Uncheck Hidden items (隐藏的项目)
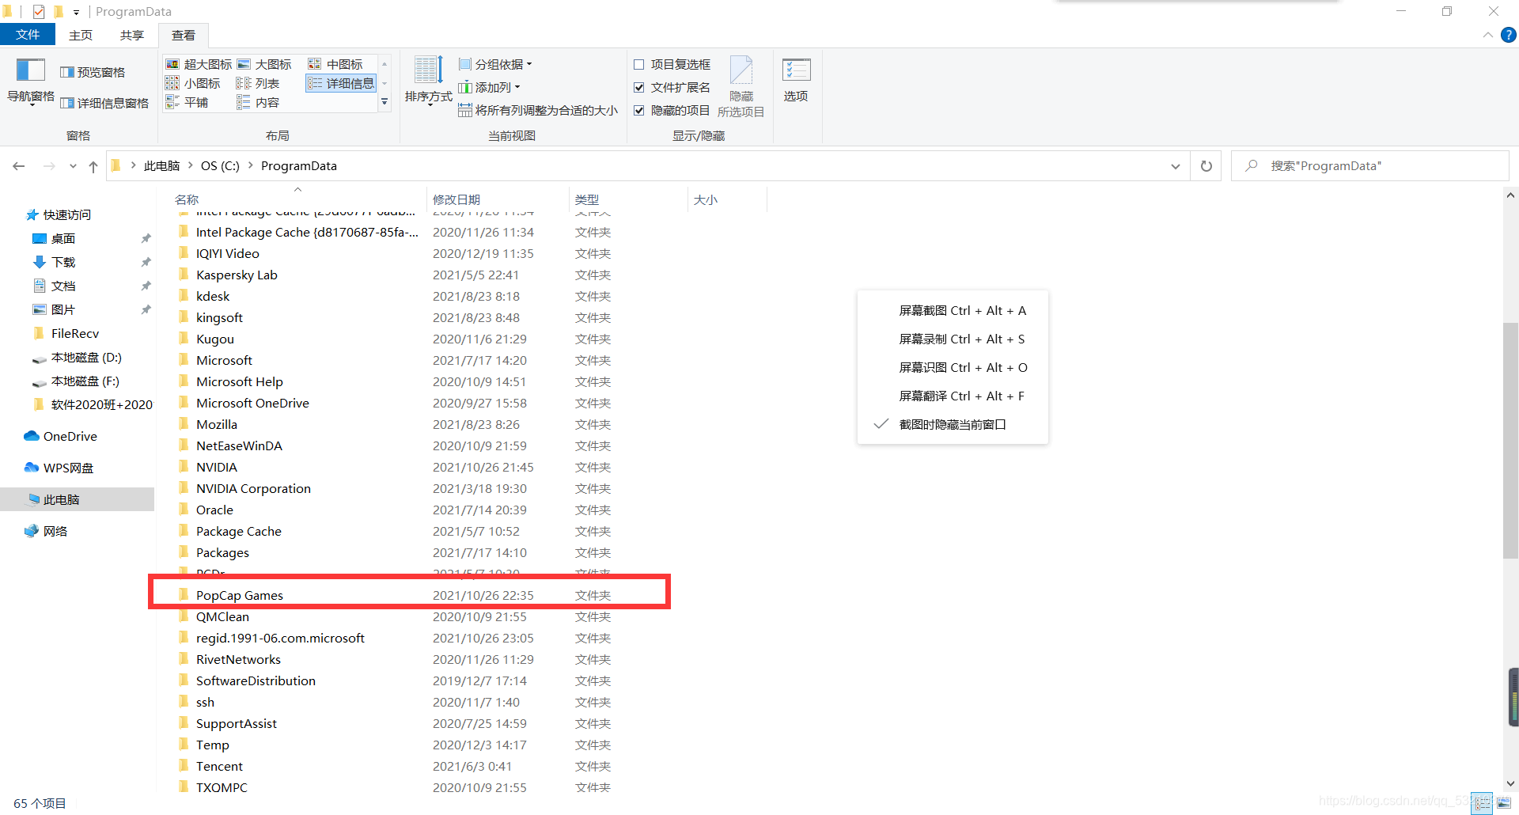Screen dimensions: 1519x815 click(x=672, y=110)
